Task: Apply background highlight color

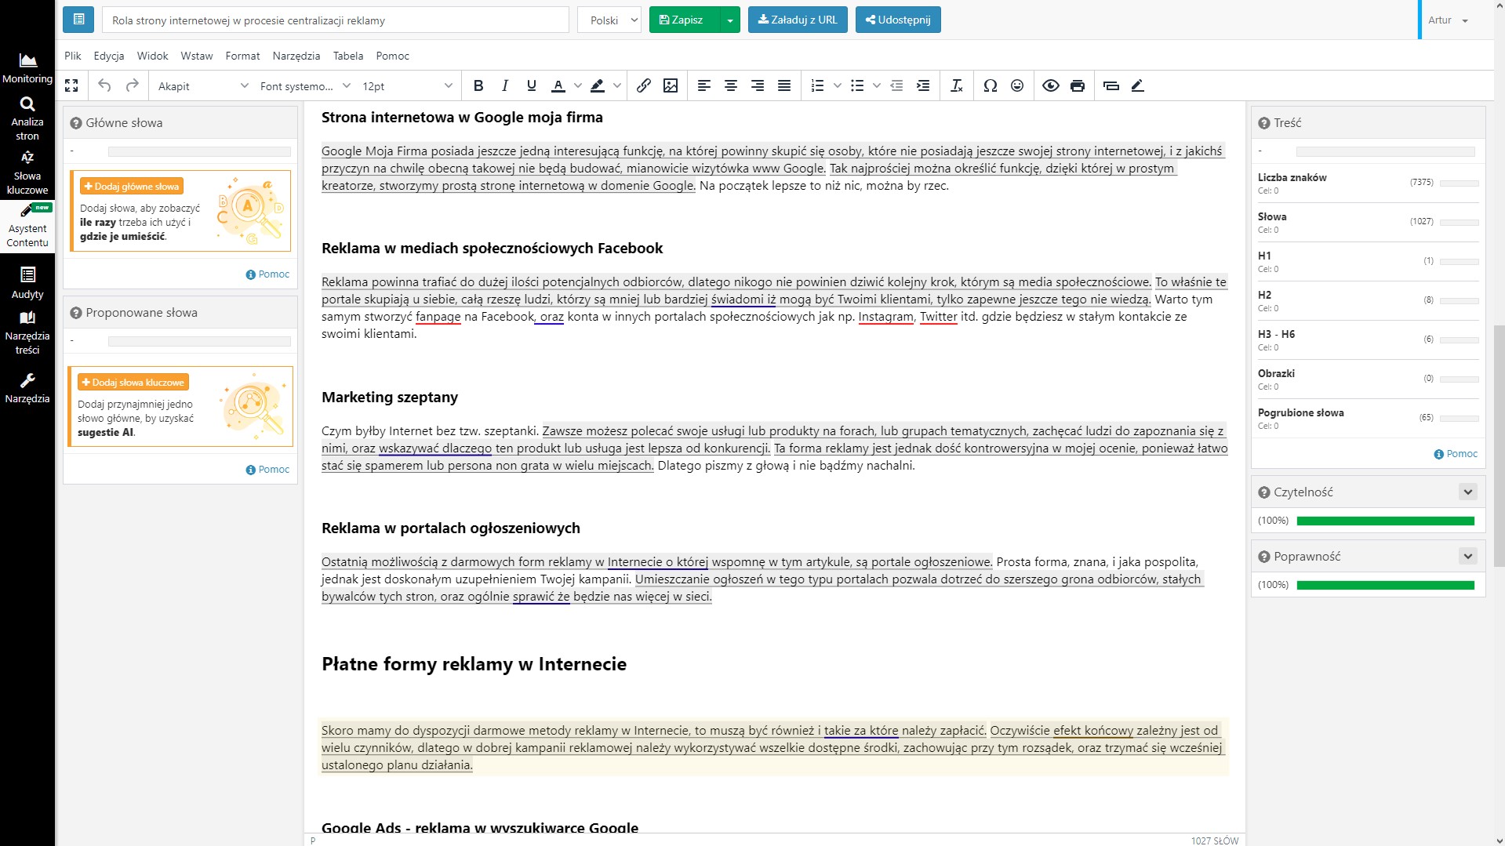Action: point(598,85)
